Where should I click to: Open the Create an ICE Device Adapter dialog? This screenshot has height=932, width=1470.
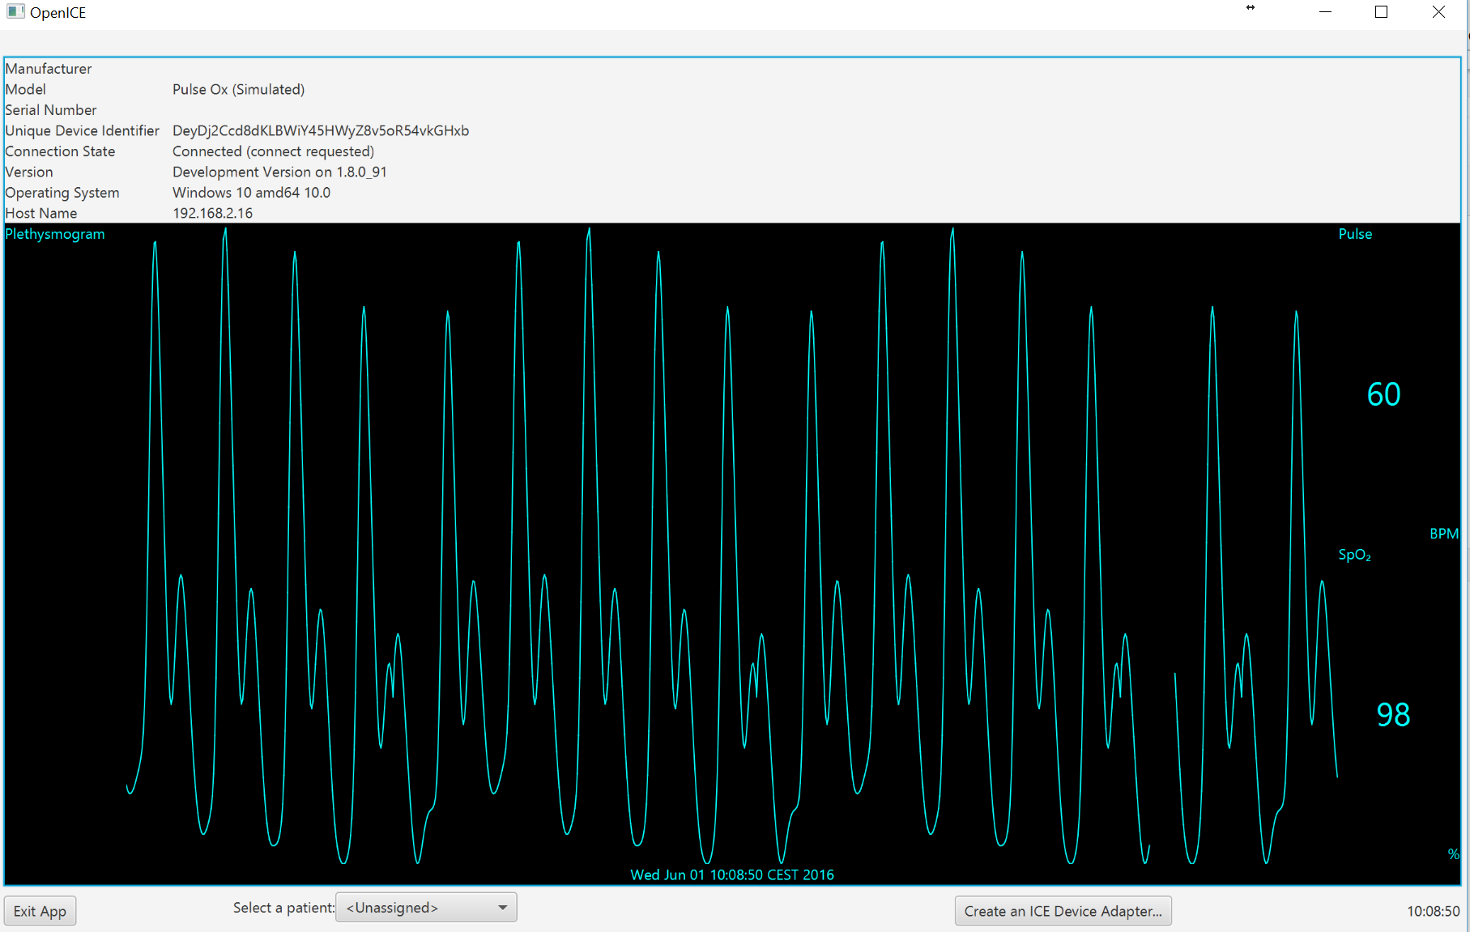(1063, 911)
